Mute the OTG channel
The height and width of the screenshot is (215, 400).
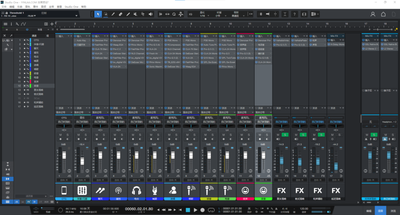coord(61,135)
